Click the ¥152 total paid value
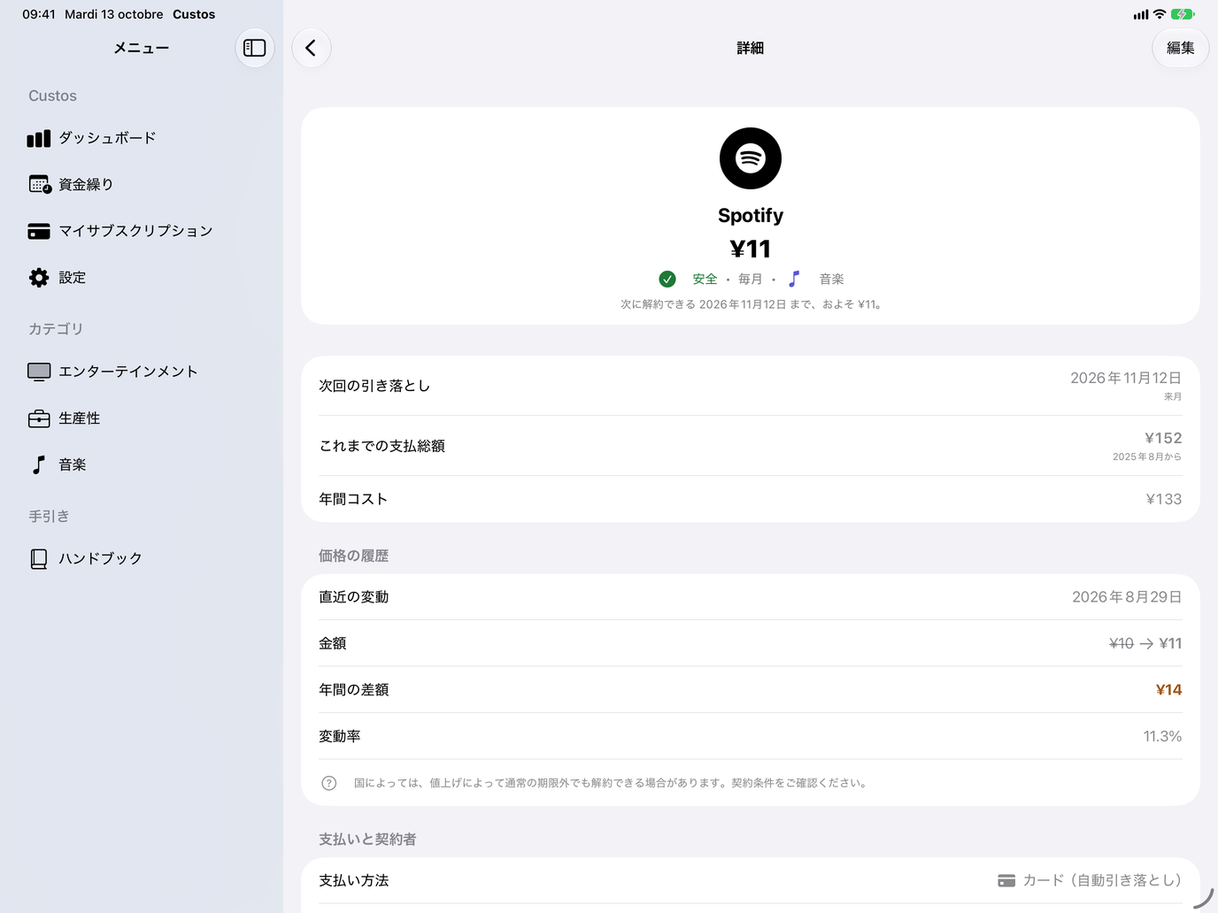This screenshot has height=913, width=1218. tap(1163, 438)
